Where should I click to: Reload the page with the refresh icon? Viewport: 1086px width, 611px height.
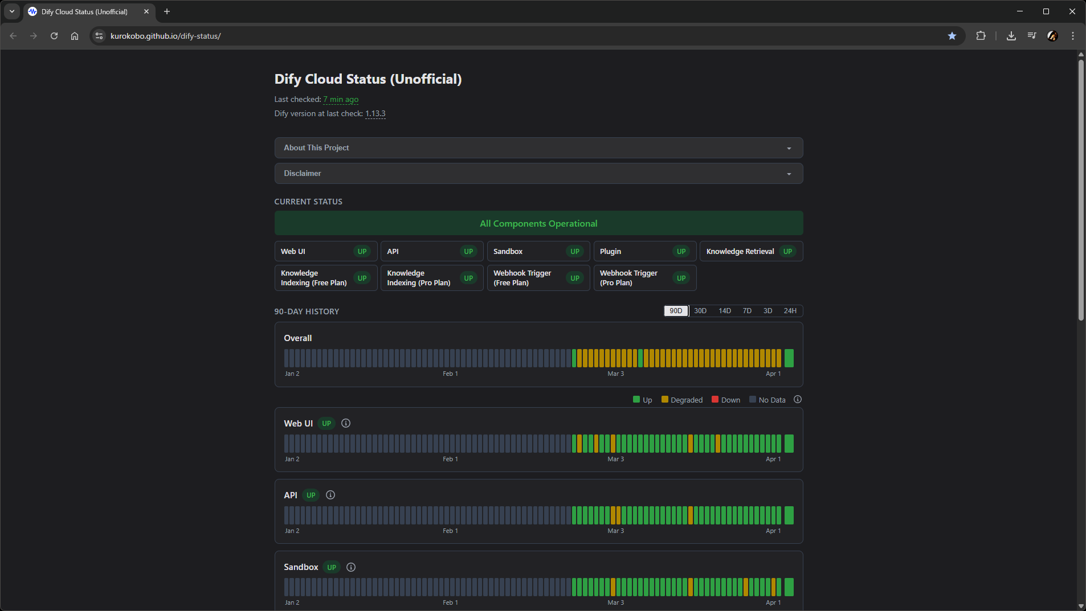(54, 36)
